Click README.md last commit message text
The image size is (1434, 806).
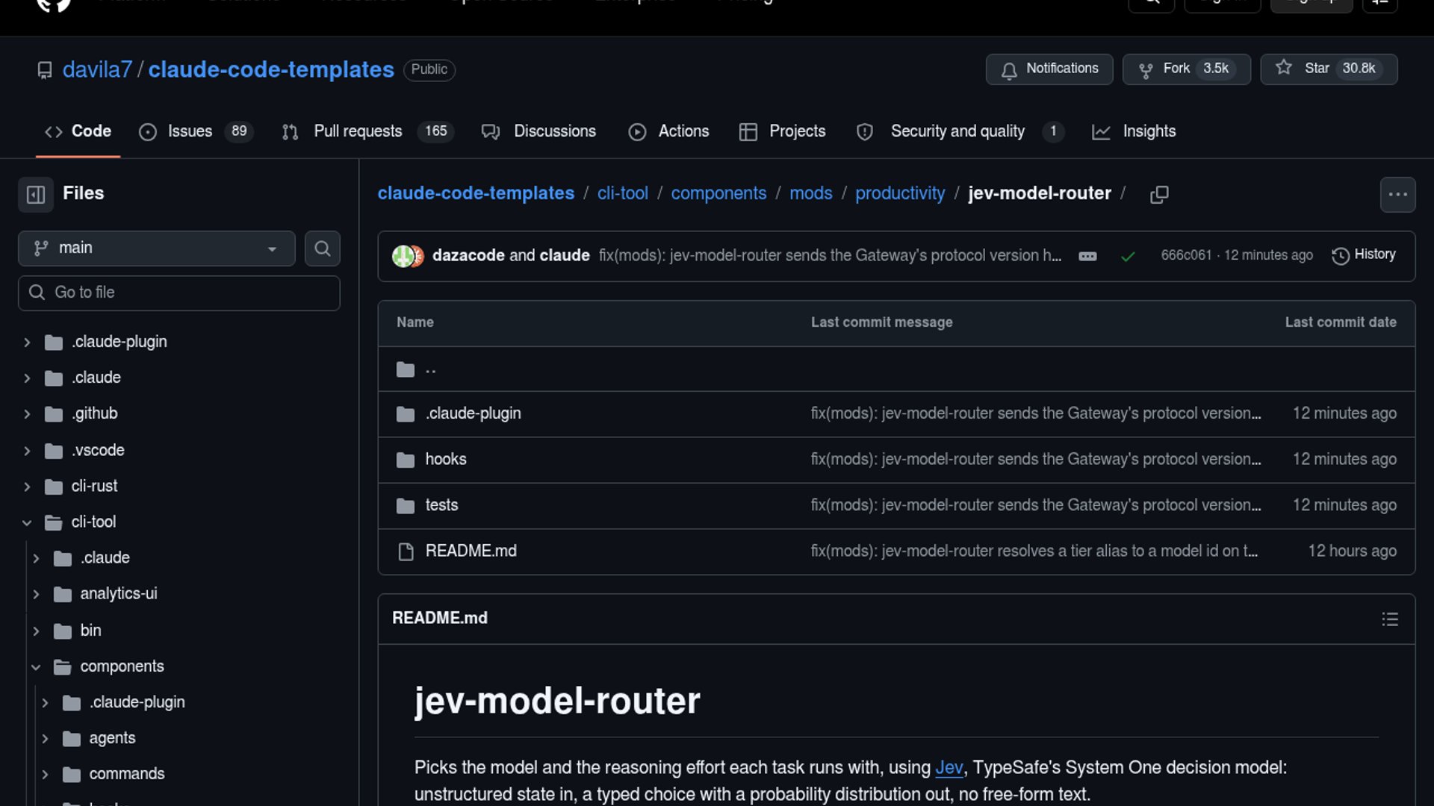click(x=1034, y=552)
